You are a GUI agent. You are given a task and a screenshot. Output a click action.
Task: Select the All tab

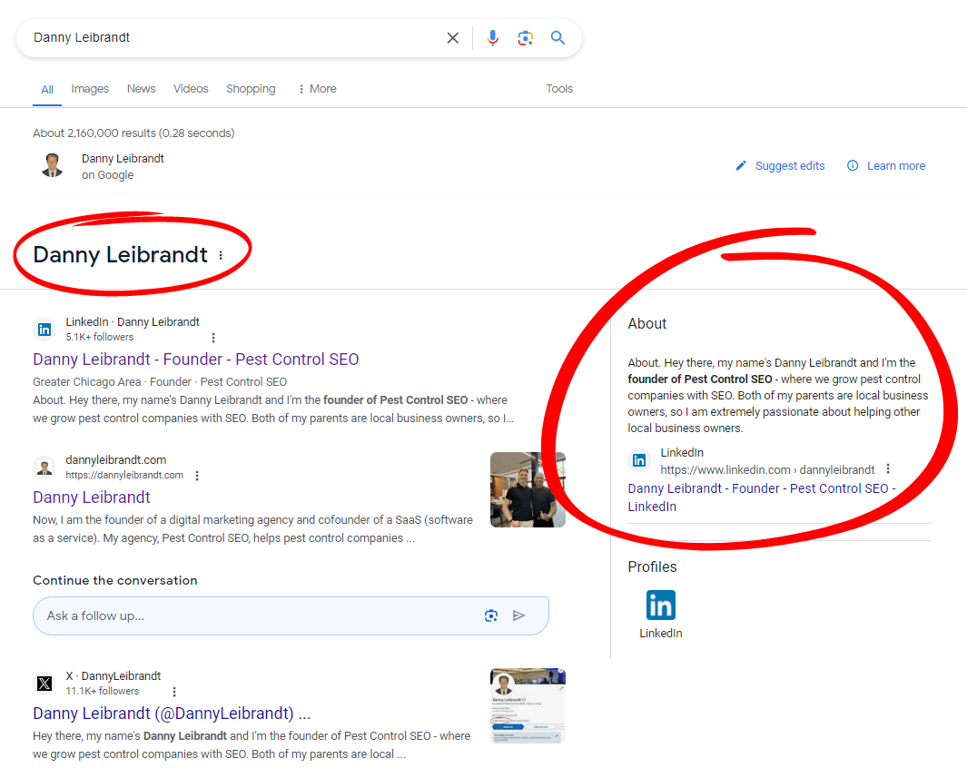pyautogui.click(x=47, y=89)
